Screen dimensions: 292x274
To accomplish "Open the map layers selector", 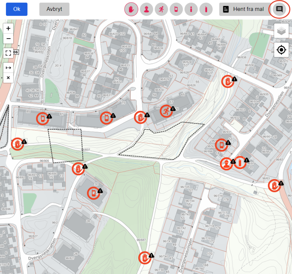I will click(x=281, y=31).
